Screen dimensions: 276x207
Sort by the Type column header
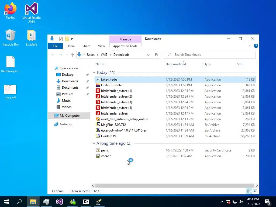click(208, 64)
